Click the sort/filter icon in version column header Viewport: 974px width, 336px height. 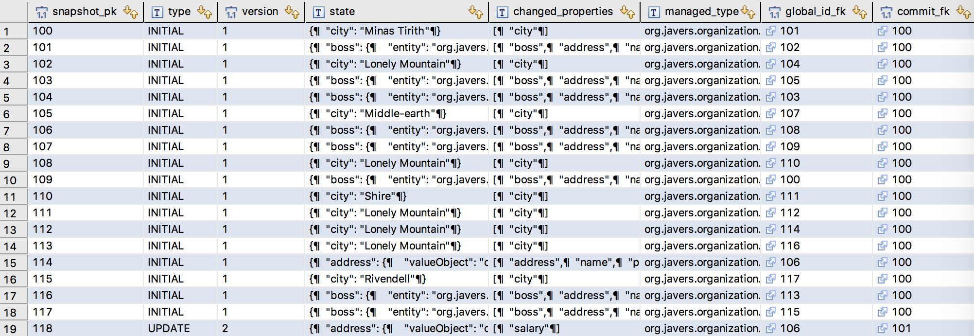[292, 12]
